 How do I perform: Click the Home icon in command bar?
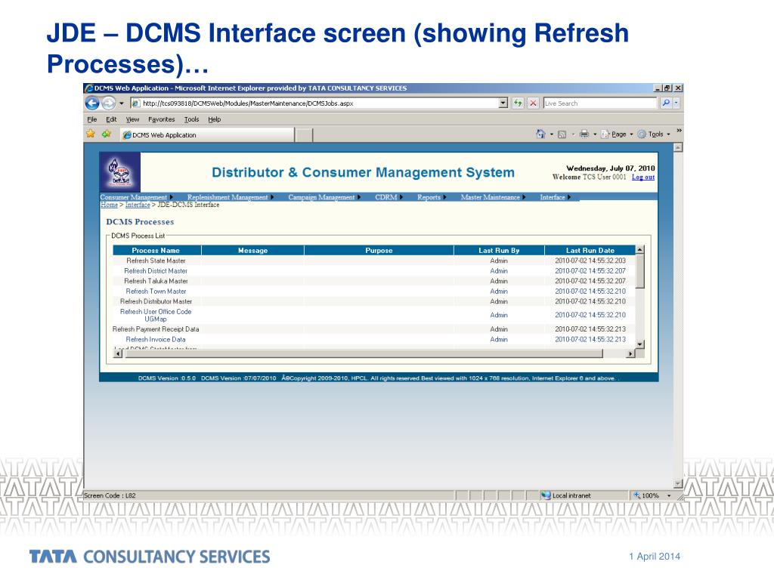540,134
